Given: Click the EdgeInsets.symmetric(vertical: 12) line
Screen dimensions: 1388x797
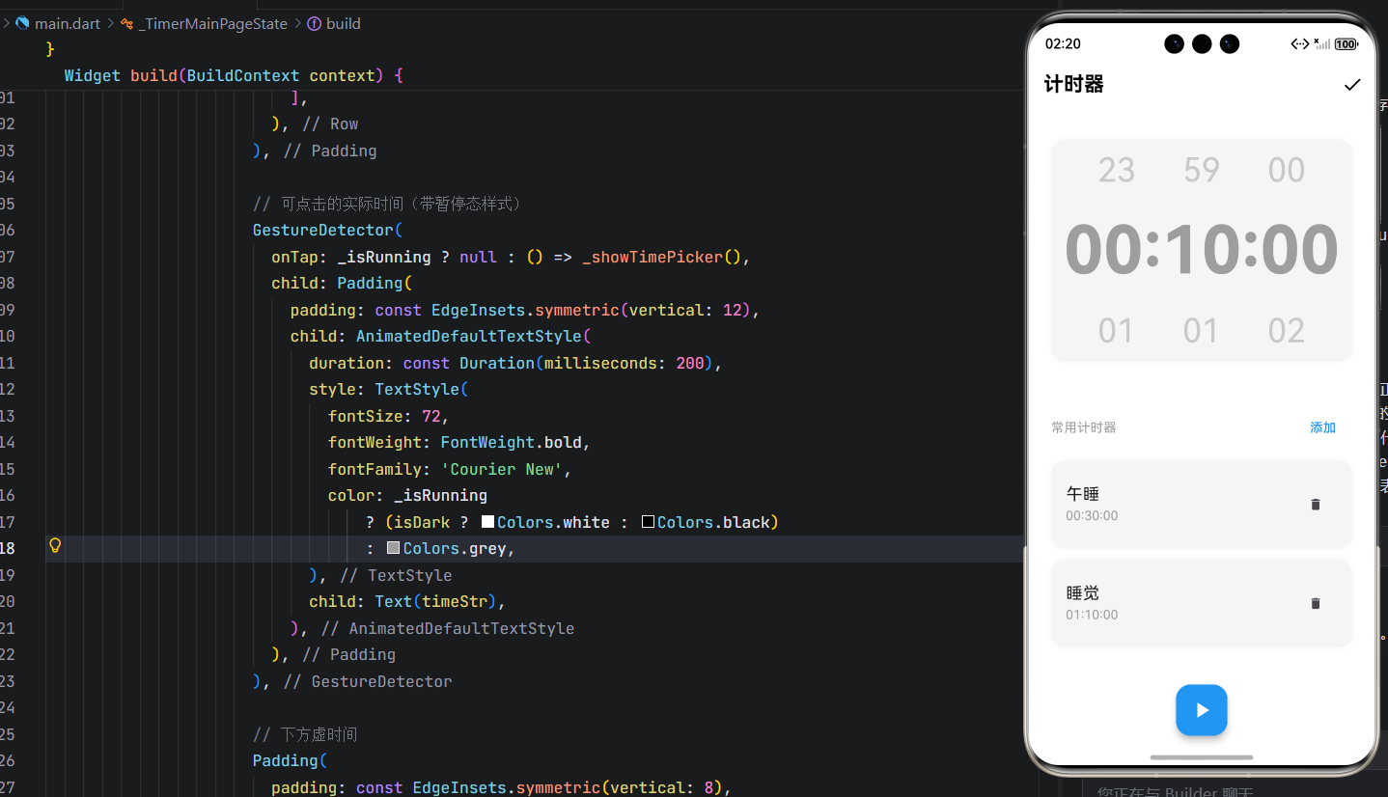Looking at the screenshot, I should click(525, 310).
